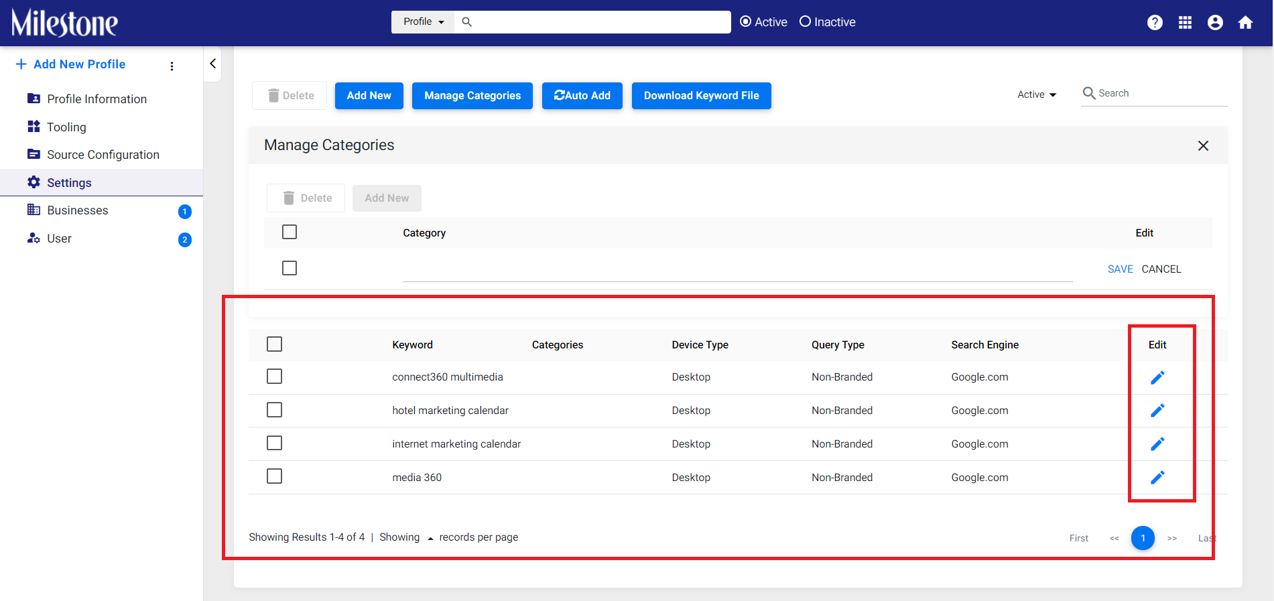Viewport: 1274px width, 601px height.
Task: Tick the new category row checkbox
Action: [x=290, y=268]
